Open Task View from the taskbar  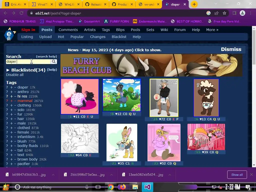coord(98,187)
